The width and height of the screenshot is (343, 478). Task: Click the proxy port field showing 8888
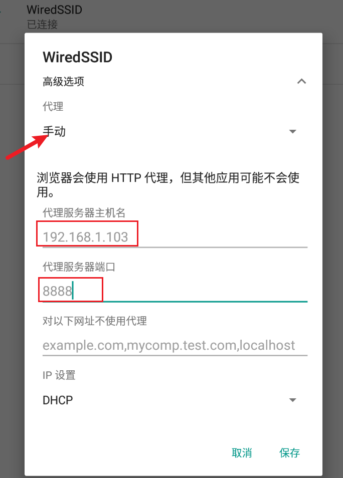[x=175, y=291]
